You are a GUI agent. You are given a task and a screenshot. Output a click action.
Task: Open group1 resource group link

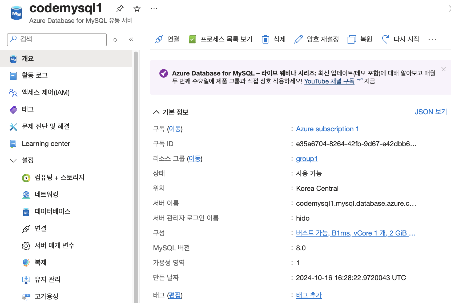coord(307,159)
